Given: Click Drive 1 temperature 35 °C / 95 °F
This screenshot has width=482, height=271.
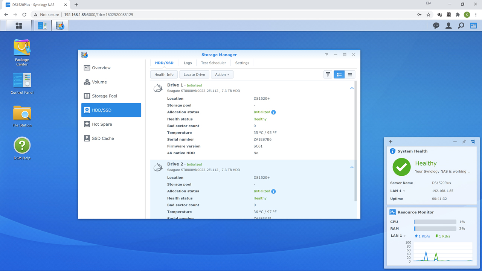Looking at the screenshot, I should [265, 132].
